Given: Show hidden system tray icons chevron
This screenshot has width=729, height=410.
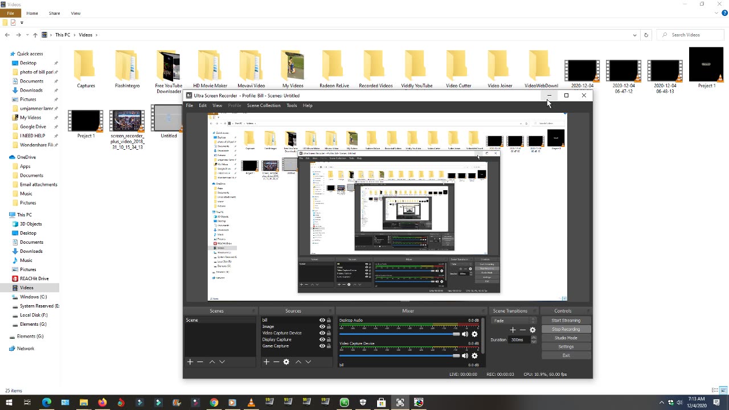Looking at the screenshot, I should tap(661, 403).
